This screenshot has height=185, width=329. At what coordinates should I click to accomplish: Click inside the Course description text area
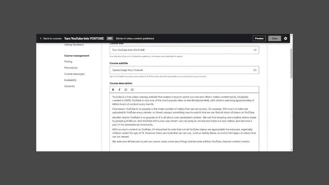click(x=184, y=122)
